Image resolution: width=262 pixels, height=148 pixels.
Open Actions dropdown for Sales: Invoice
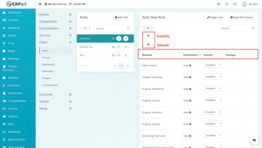[213, 65]
